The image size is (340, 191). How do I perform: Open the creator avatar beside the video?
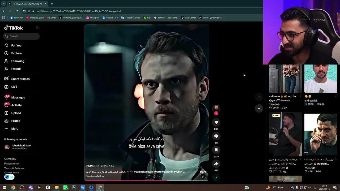pos(216,108)
